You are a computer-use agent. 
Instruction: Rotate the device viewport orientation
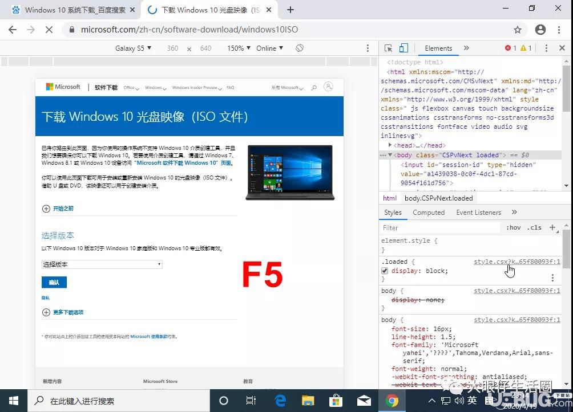(299, 48)
